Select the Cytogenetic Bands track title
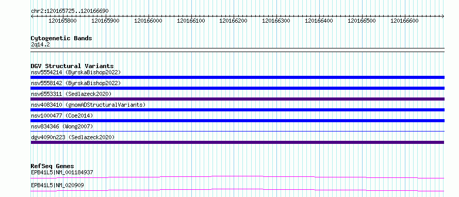Image resolution: width=459 pixels, height=197 pixels. [x=61, y=38]
